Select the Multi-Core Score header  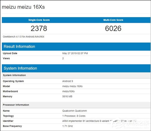113,20
